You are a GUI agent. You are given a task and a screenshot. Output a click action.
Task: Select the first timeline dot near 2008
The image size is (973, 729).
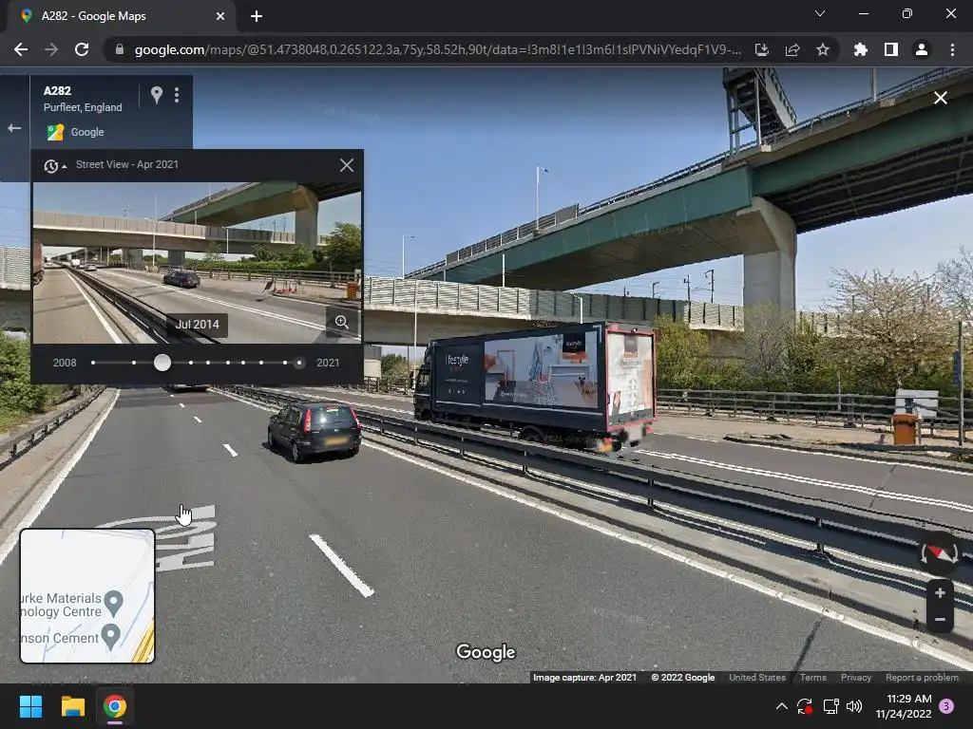pyautogui.click(x=93, y=363)
